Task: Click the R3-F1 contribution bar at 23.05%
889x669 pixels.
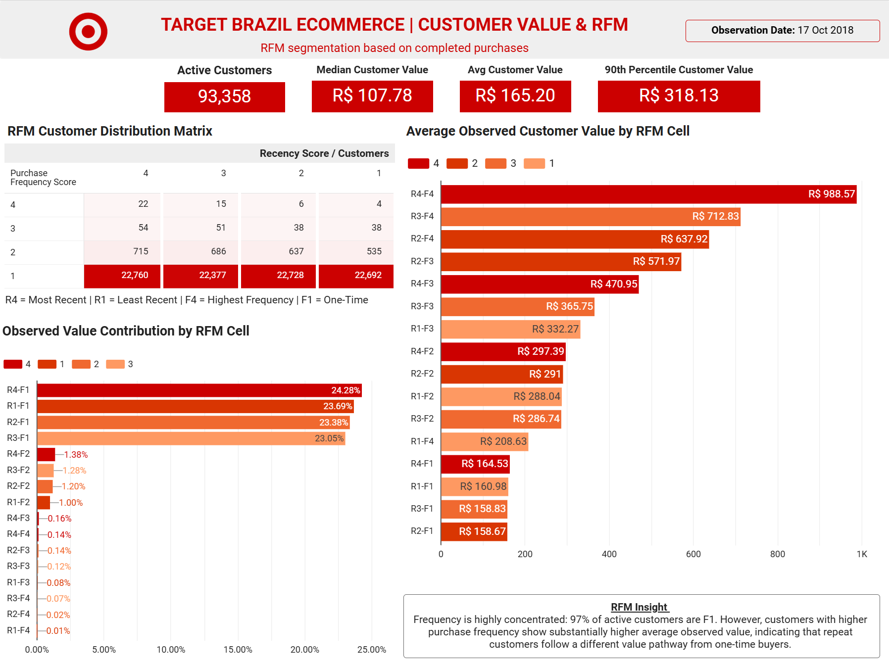Action: [x=191, y=438]
